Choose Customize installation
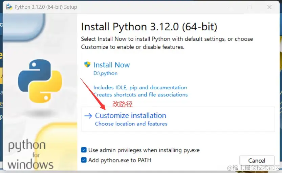The image size is (282, 173). (x=178, y=119)
